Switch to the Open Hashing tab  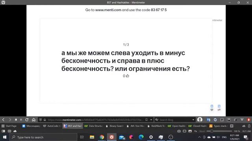(177, 126)
